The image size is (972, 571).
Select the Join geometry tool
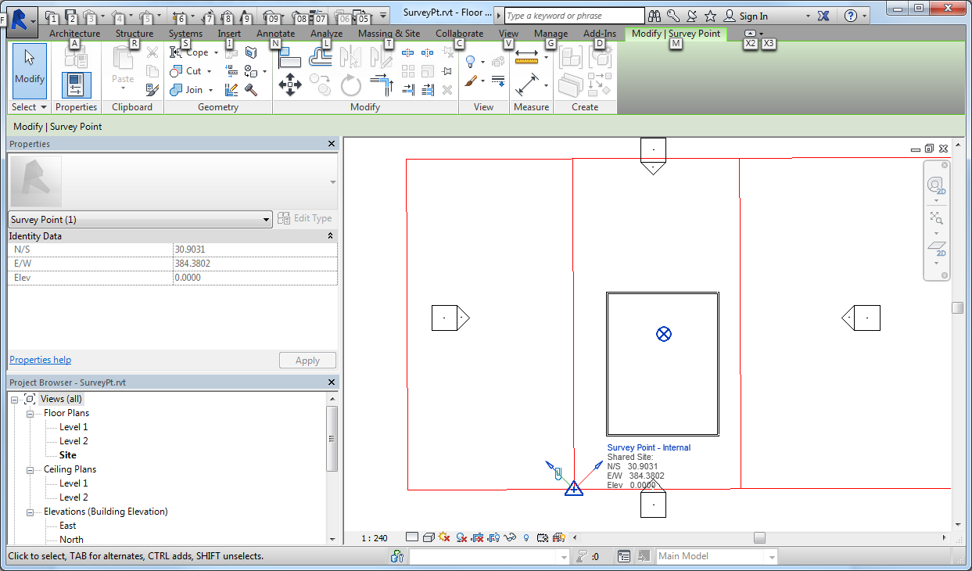192,90
